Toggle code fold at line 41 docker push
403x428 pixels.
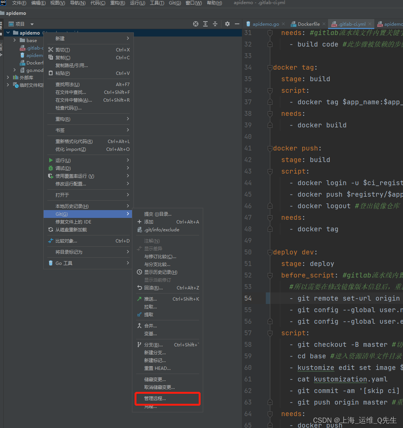pyautogui.click(x=270, y=148)
